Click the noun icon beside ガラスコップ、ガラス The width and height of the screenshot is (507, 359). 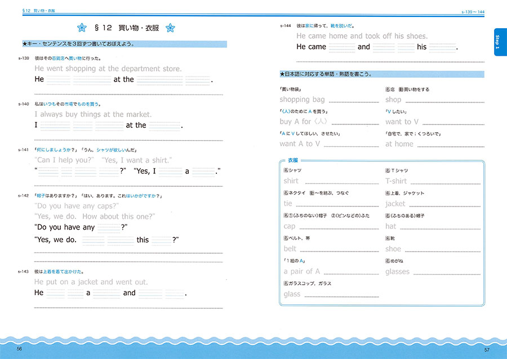coord(286,284)
